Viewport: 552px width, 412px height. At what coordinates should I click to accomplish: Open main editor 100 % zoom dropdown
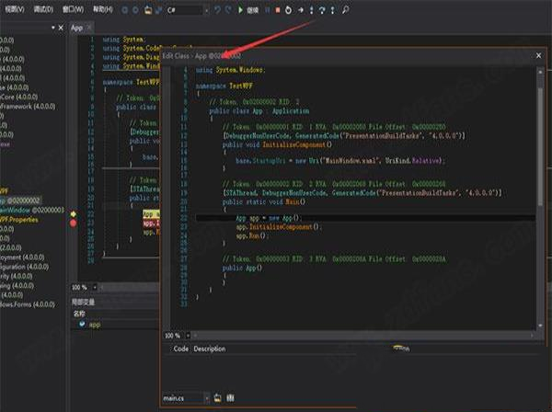point(95,288)
